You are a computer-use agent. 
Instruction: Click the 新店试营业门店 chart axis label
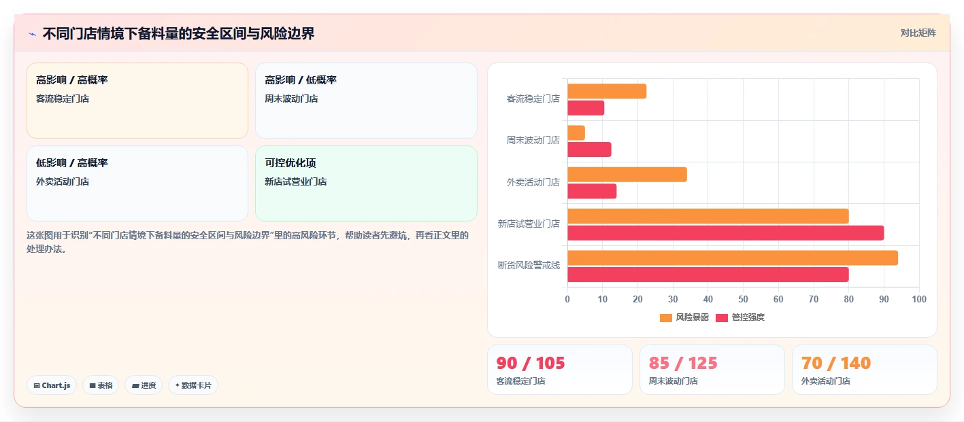(x=529, y=224)
